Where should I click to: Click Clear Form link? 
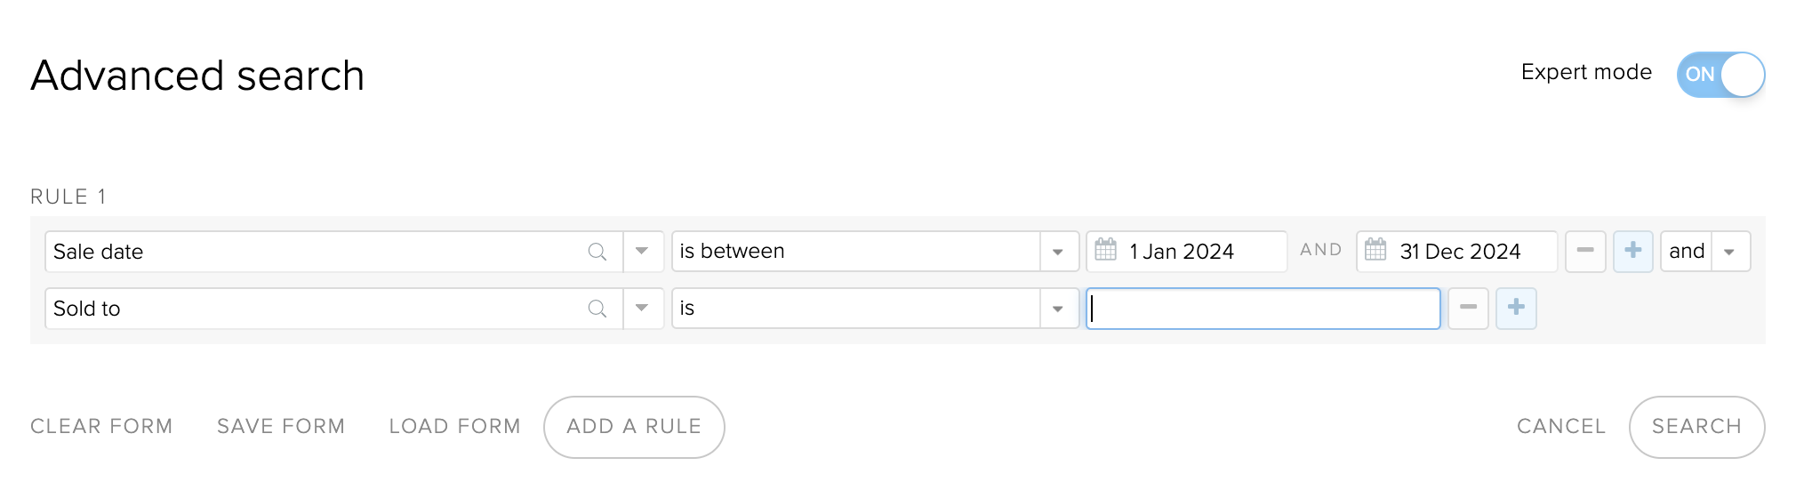pos(101,427)
